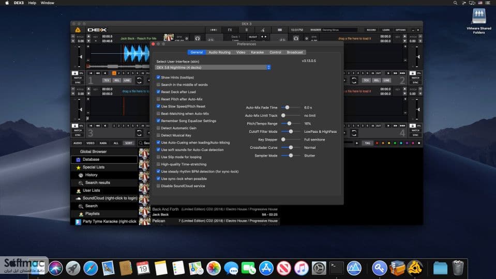Open the user interface skin dropdown
Viewport: 496px width, 279px height.
[213, 67]
